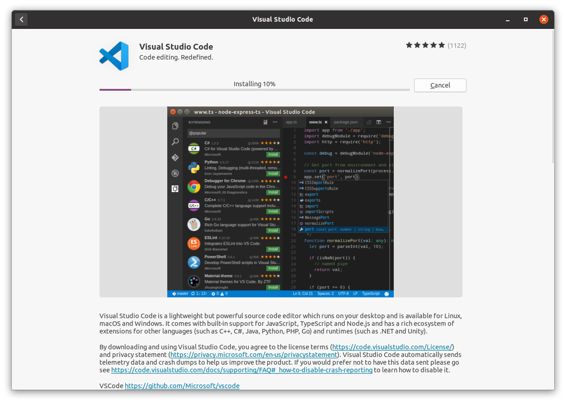This screenshot has width=566, height=403.
Task: Click the 'Visual Studio Code' app title heading
Action: pos(176,46)
